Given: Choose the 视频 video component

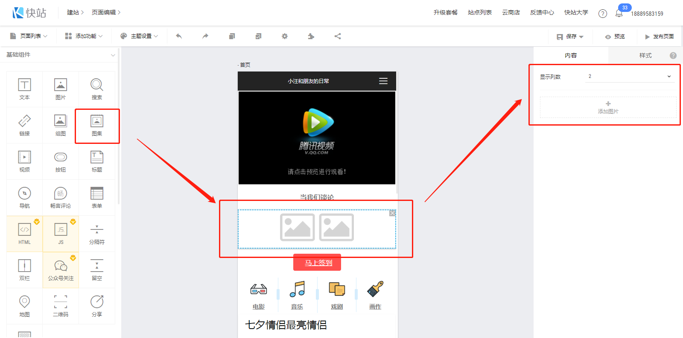Looking at the screenshot, I should [24, 161].
